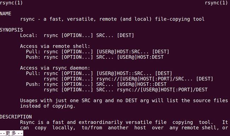
Task: Click the 'Access via rsync daemon:' text
Action: pyautogui.click(x=55, y=68)
